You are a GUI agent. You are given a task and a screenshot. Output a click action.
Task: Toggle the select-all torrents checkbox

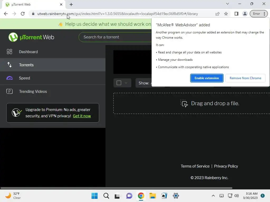click(x=119, y=83)
